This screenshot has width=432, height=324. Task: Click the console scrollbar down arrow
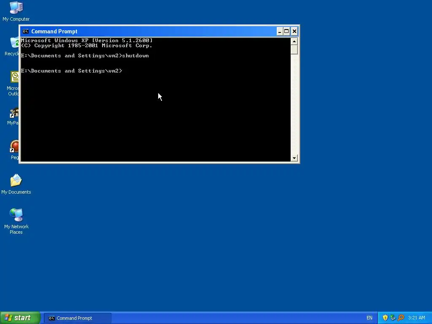tap(294, 158)
